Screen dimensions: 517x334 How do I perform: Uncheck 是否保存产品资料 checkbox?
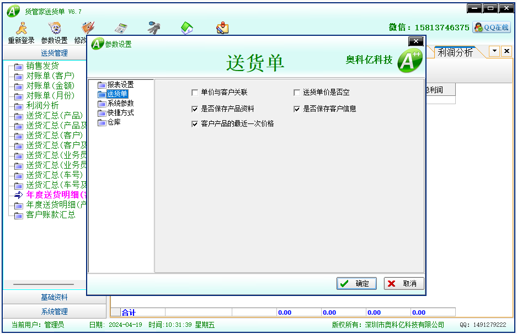click(194, 109)
